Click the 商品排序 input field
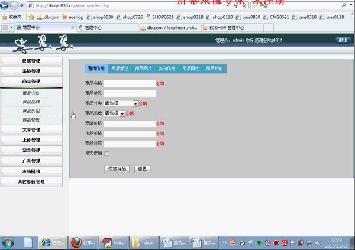 [130, 144]
